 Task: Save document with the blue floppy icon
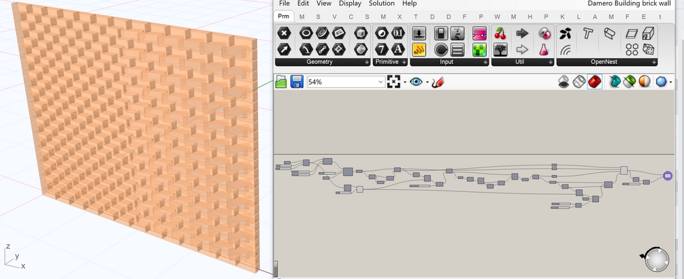(297, 82)
